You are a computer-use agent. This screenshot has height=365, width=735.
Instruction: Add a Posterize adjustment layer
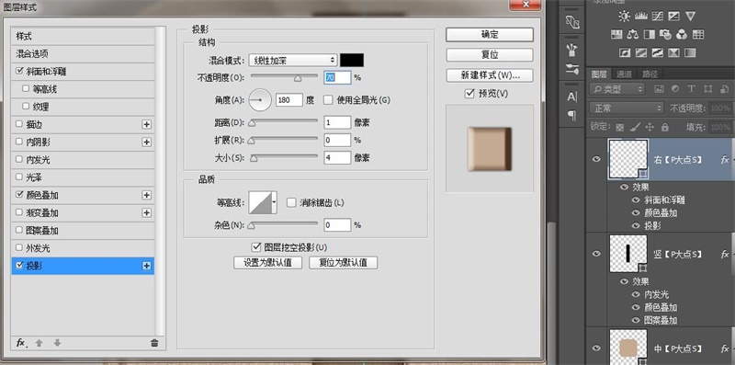click(640, 52)
